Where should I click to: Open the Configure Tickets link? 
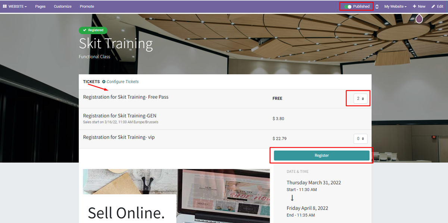122,82
